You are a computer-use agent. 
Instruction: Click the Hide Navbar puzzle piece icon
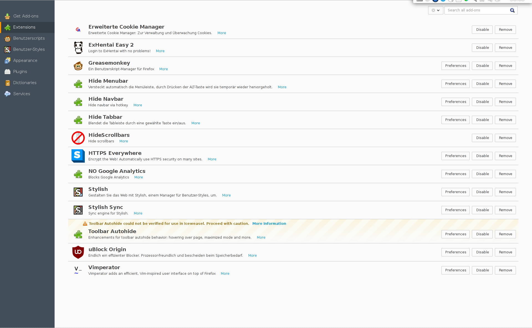point(78,102)
